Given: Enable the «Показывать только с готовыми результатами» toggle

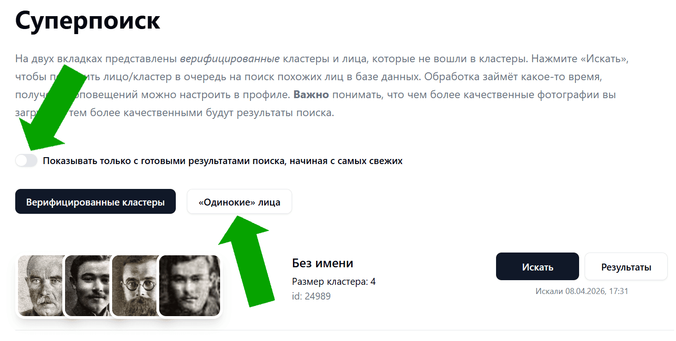Looking at the screenshot, I should tap(26, 160).
